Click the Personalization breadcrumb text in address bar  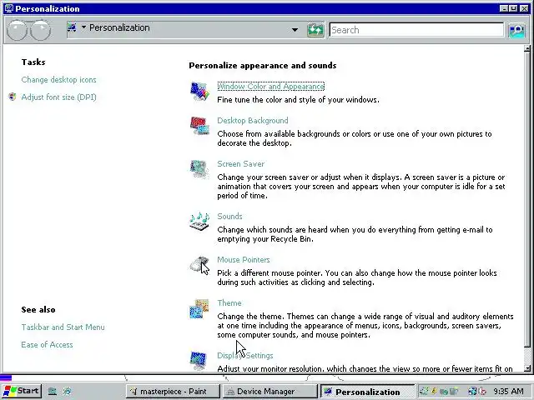(119, 27)
